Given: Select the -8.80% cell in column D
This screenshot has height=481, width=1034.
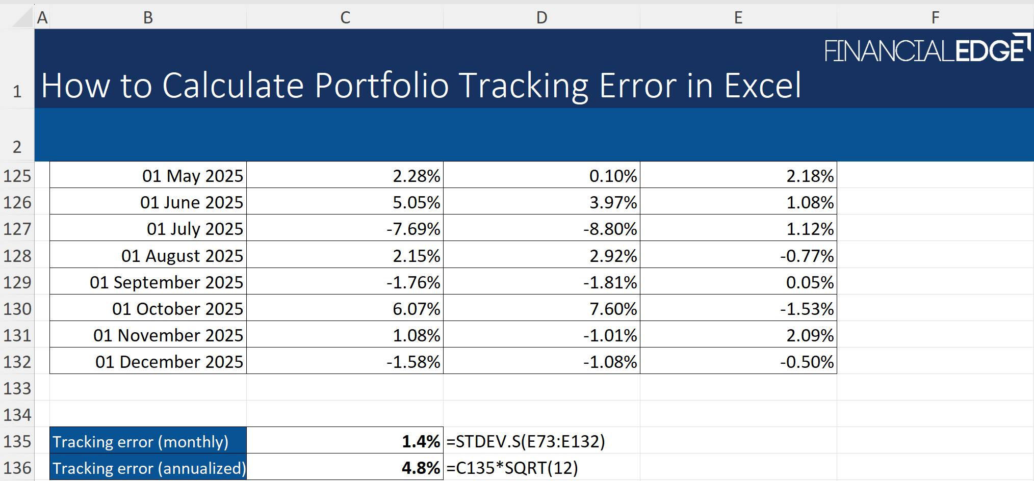Looking at the screenshot, I should pyautogui.click(x=541, y=229).
